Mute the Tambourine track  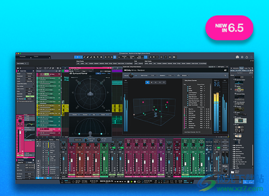pyautogui.click(x=41, y=82)
